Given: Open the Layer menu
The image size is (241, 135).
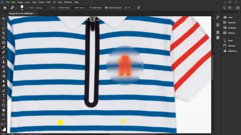Looking at the screenshot, I should tap(27, 2).
